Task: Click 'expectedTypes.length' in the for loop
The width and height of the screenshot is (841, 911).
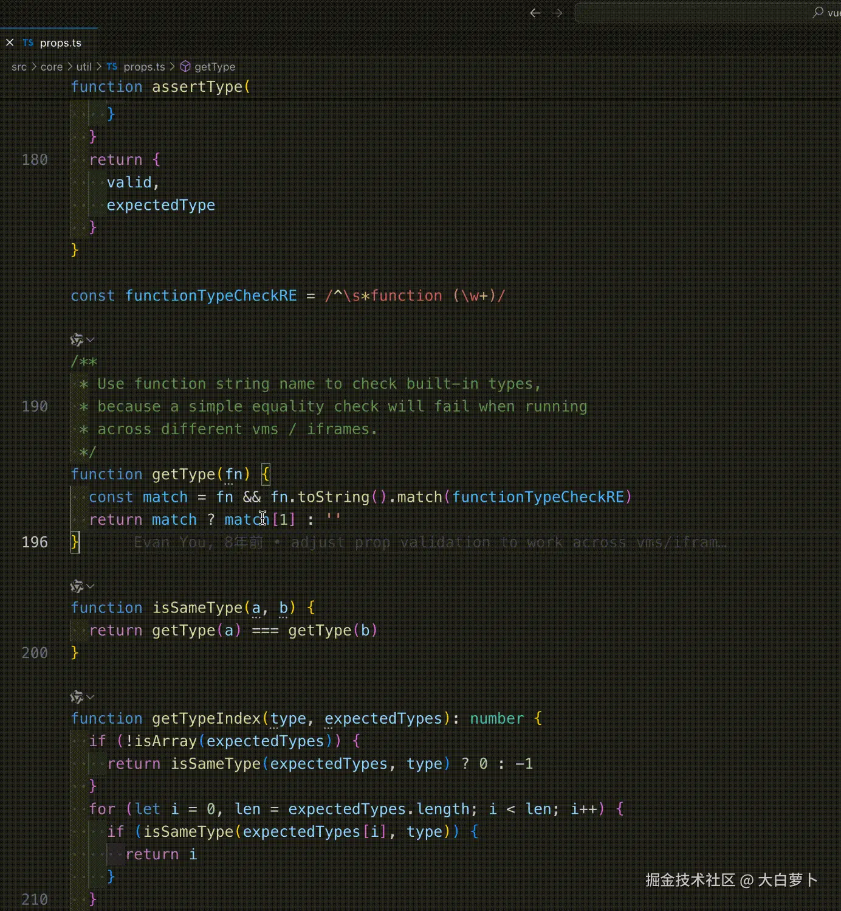Action: click(379, 809)
